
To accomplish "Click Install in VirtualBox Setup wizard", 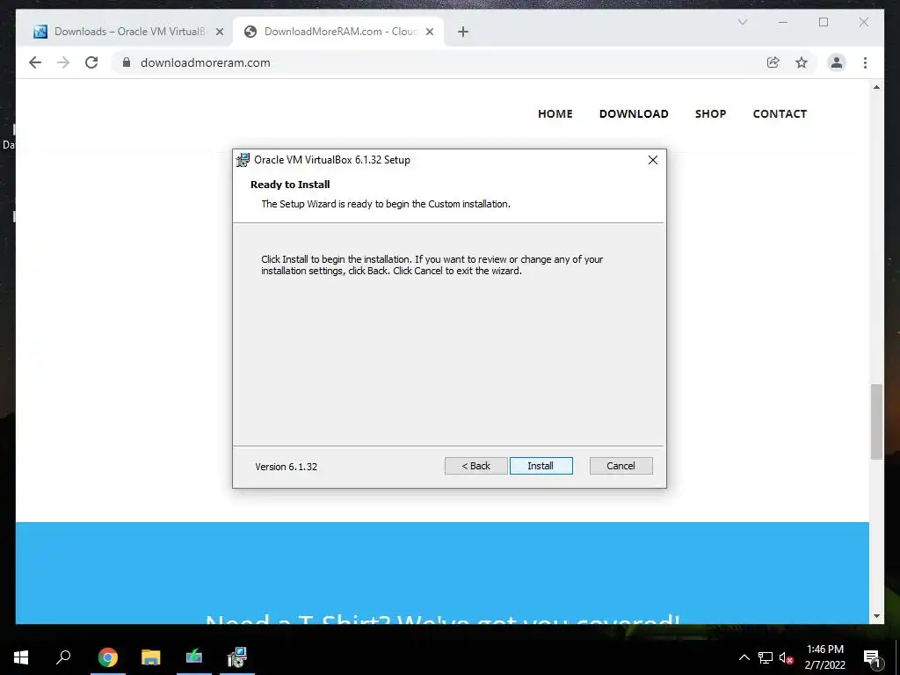I will 541,466.
